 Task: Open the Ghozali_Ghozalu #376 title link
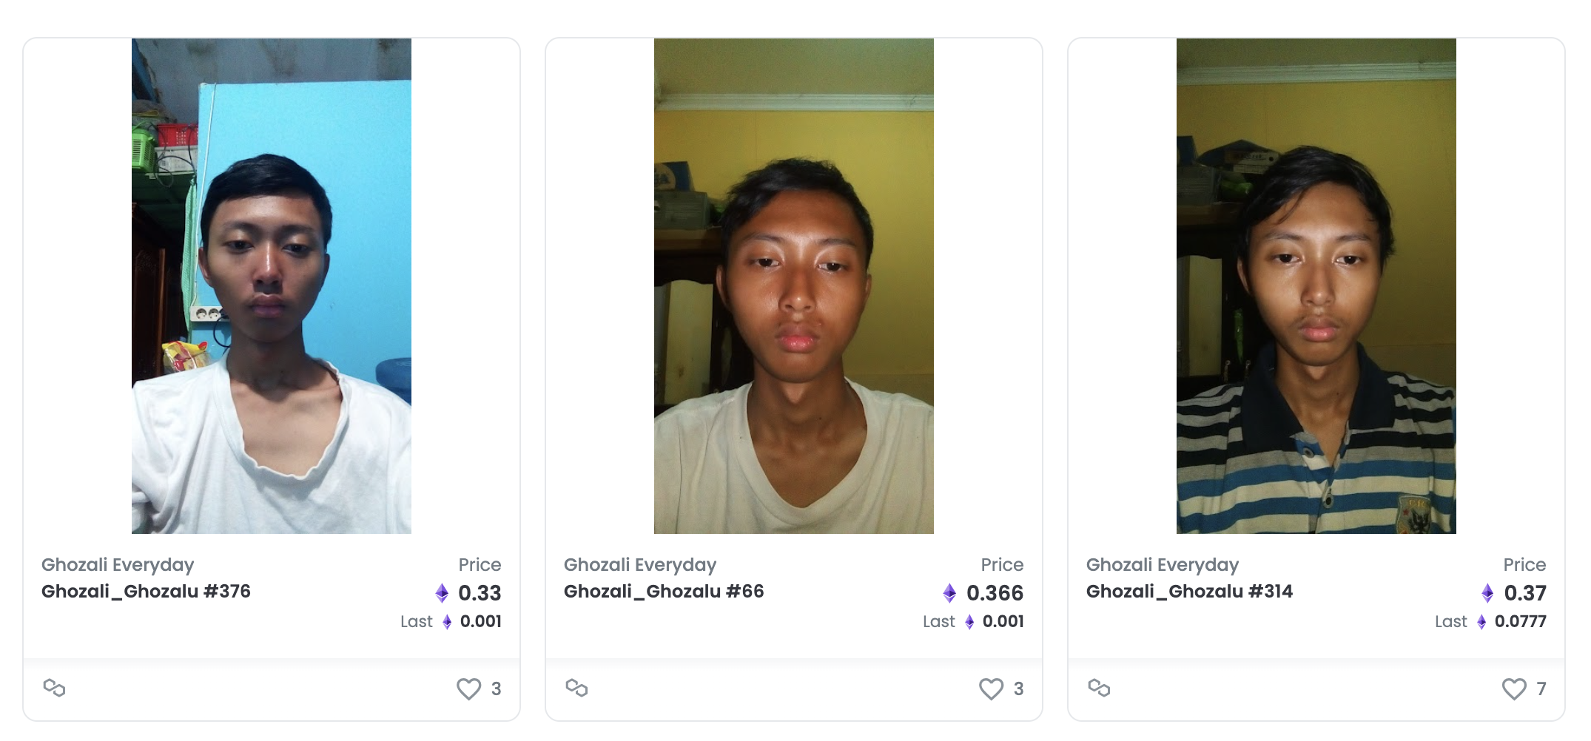[x=146, y=592]
